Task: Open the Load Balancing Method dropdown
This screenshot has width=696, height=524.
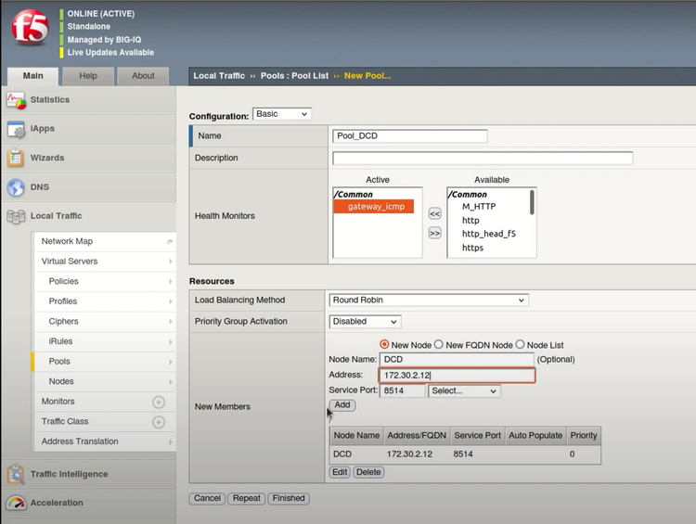Action: point(428,300)
